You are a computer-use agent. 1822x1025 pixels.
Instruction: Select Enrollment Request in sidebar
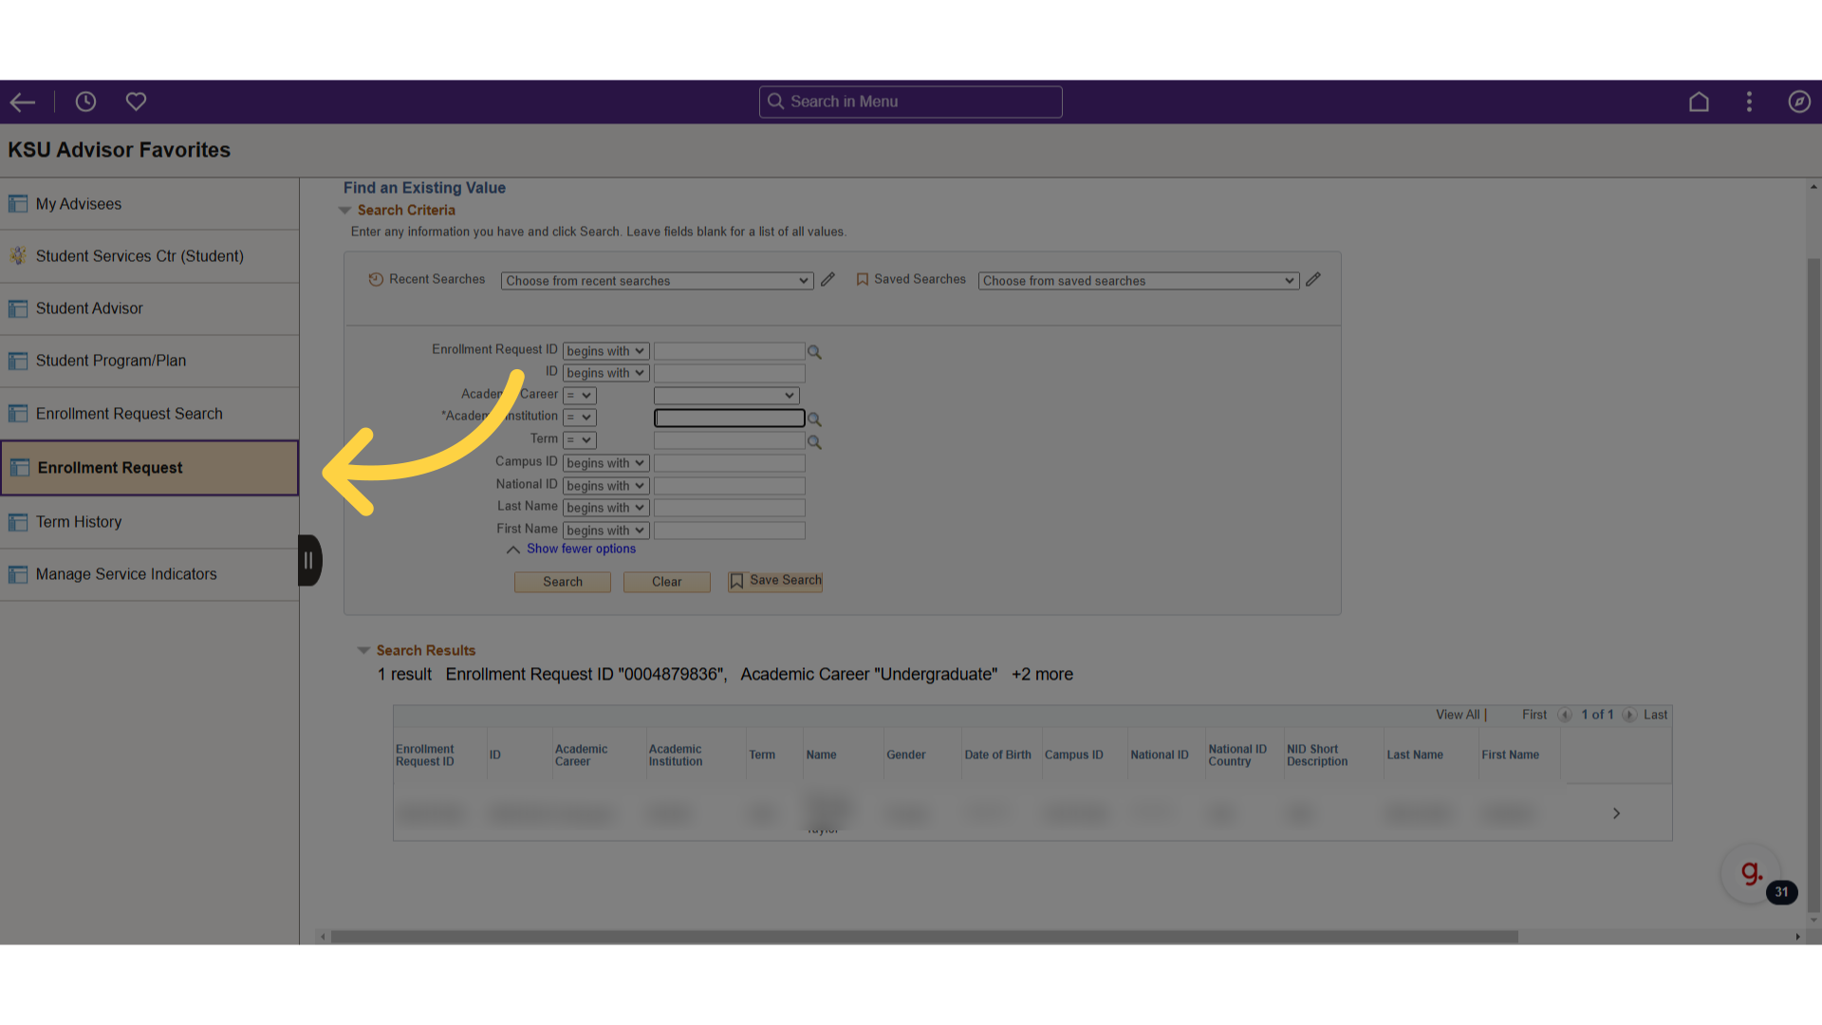pyautogui.click(x=149, y=468)
